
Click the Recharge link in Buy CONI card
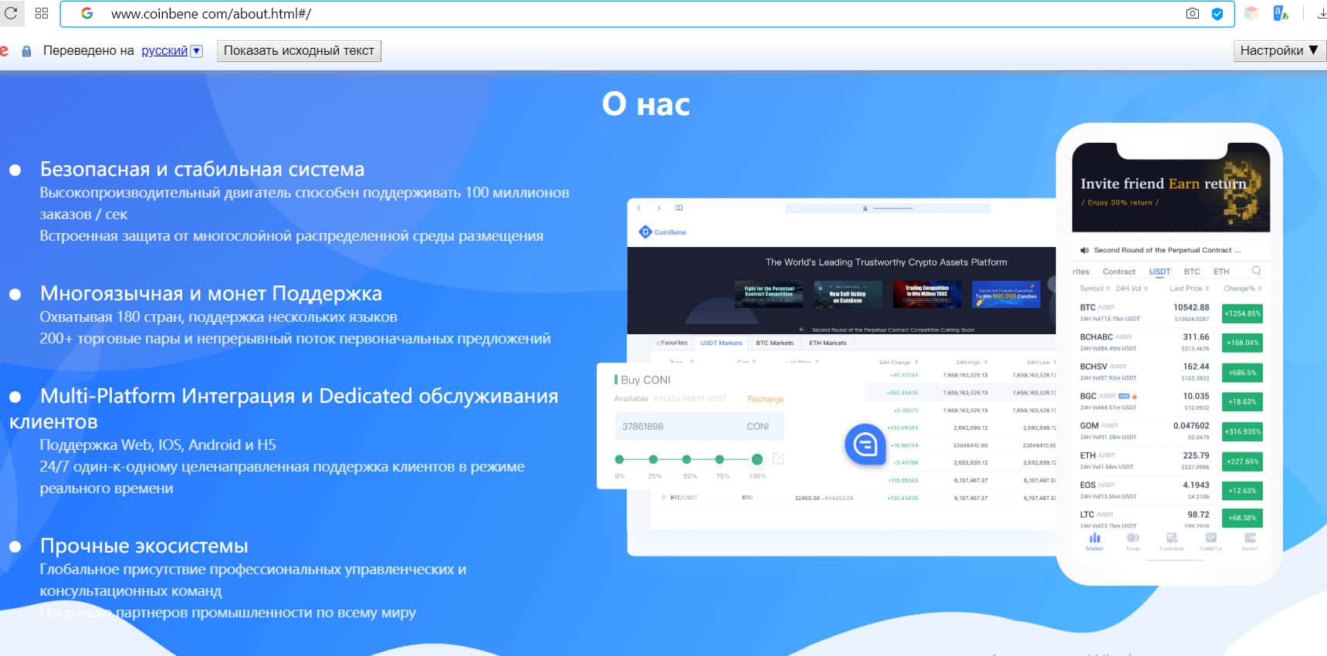[x=765, y=399]
